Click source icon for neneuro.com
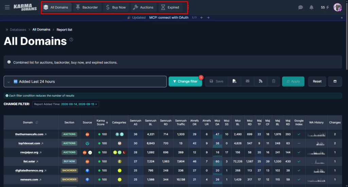The height and width of the screenshot is (187, 348). point(87,180)
